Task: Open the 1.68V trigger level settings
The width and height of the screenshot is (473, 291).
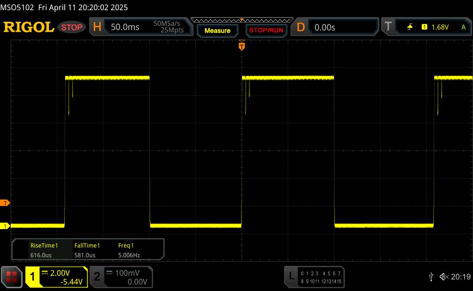Action: [x=440, y=27]
